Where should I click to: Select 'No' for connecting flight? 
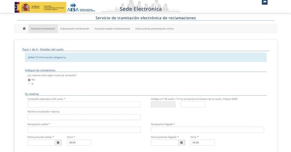click(x=29, y=80)
